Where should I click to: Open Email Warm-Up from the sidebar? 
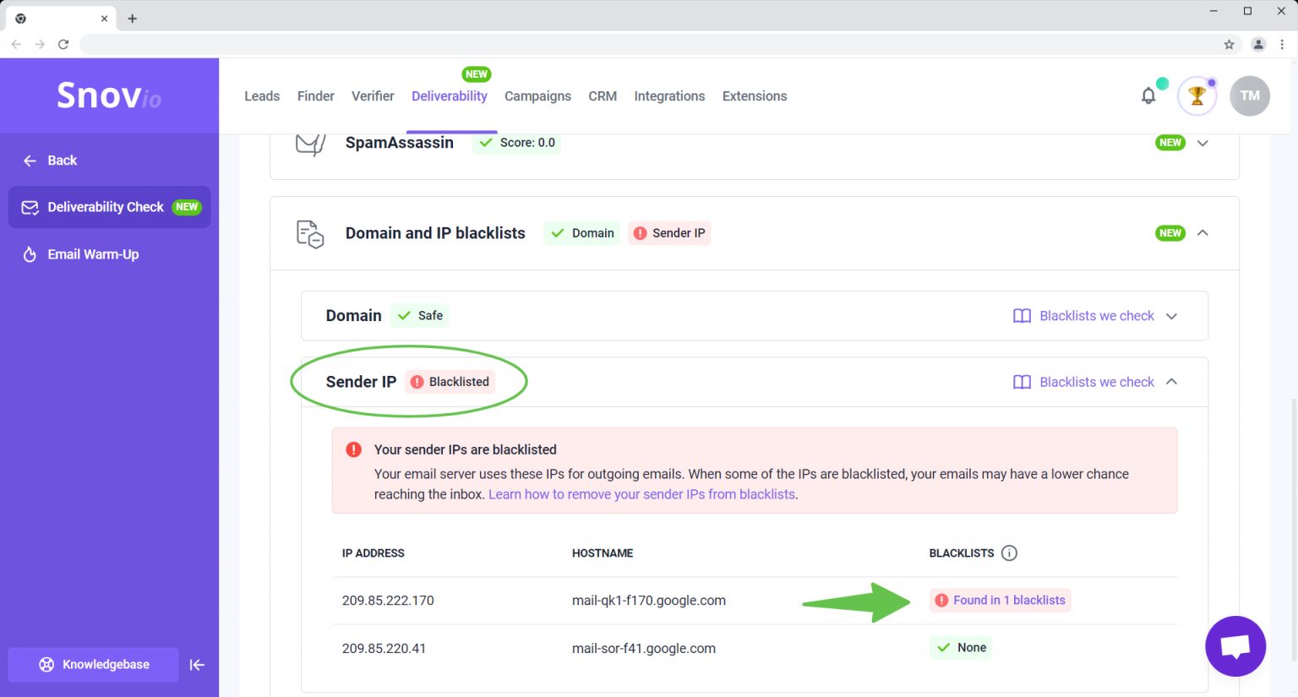(91, 254)
